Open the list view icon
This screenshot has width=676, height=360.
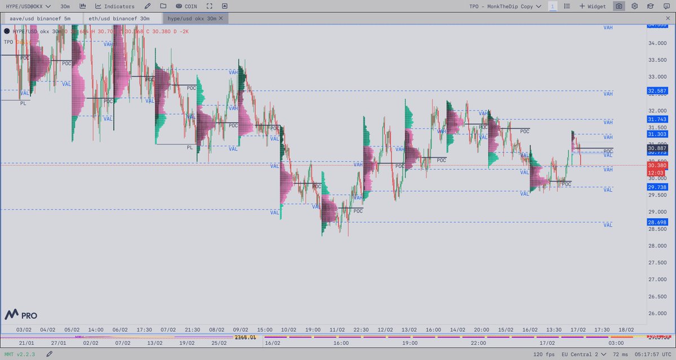567,6
